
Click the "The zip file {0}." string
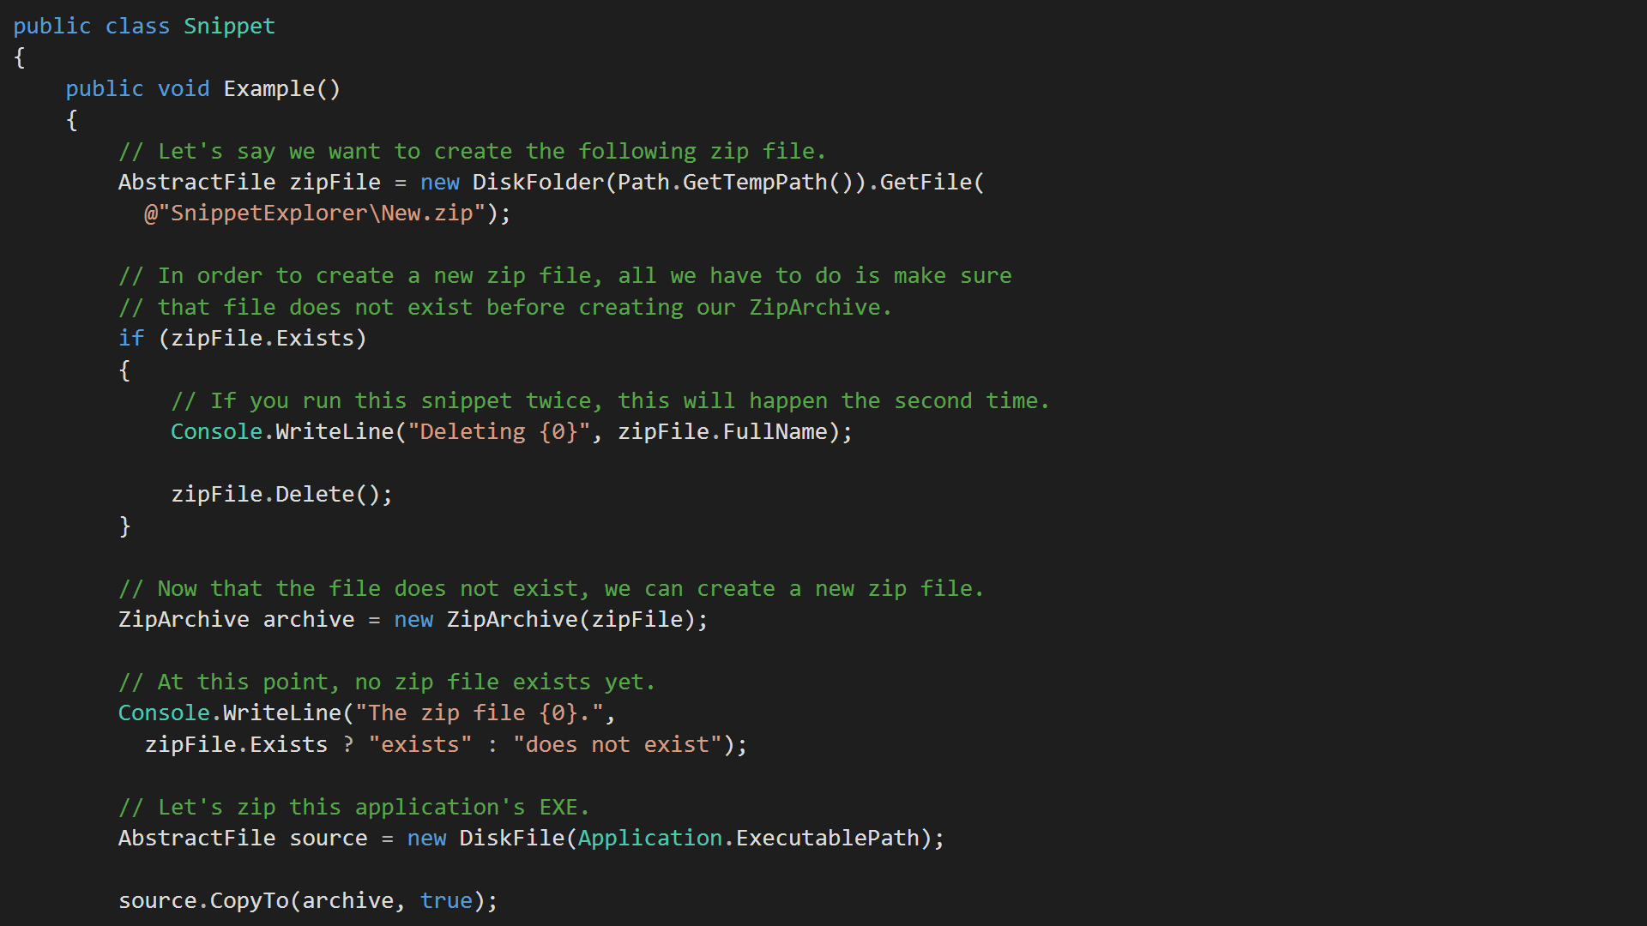click(x=480, y=713)
